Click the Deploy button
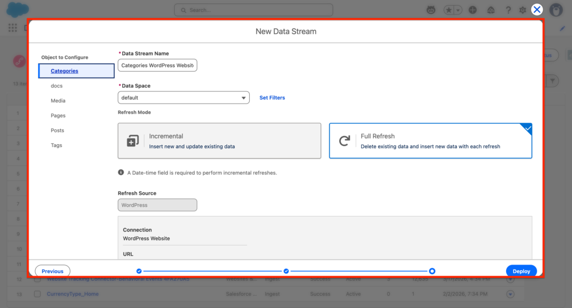This screenshot has height=308, width=572. click(521, 271)
